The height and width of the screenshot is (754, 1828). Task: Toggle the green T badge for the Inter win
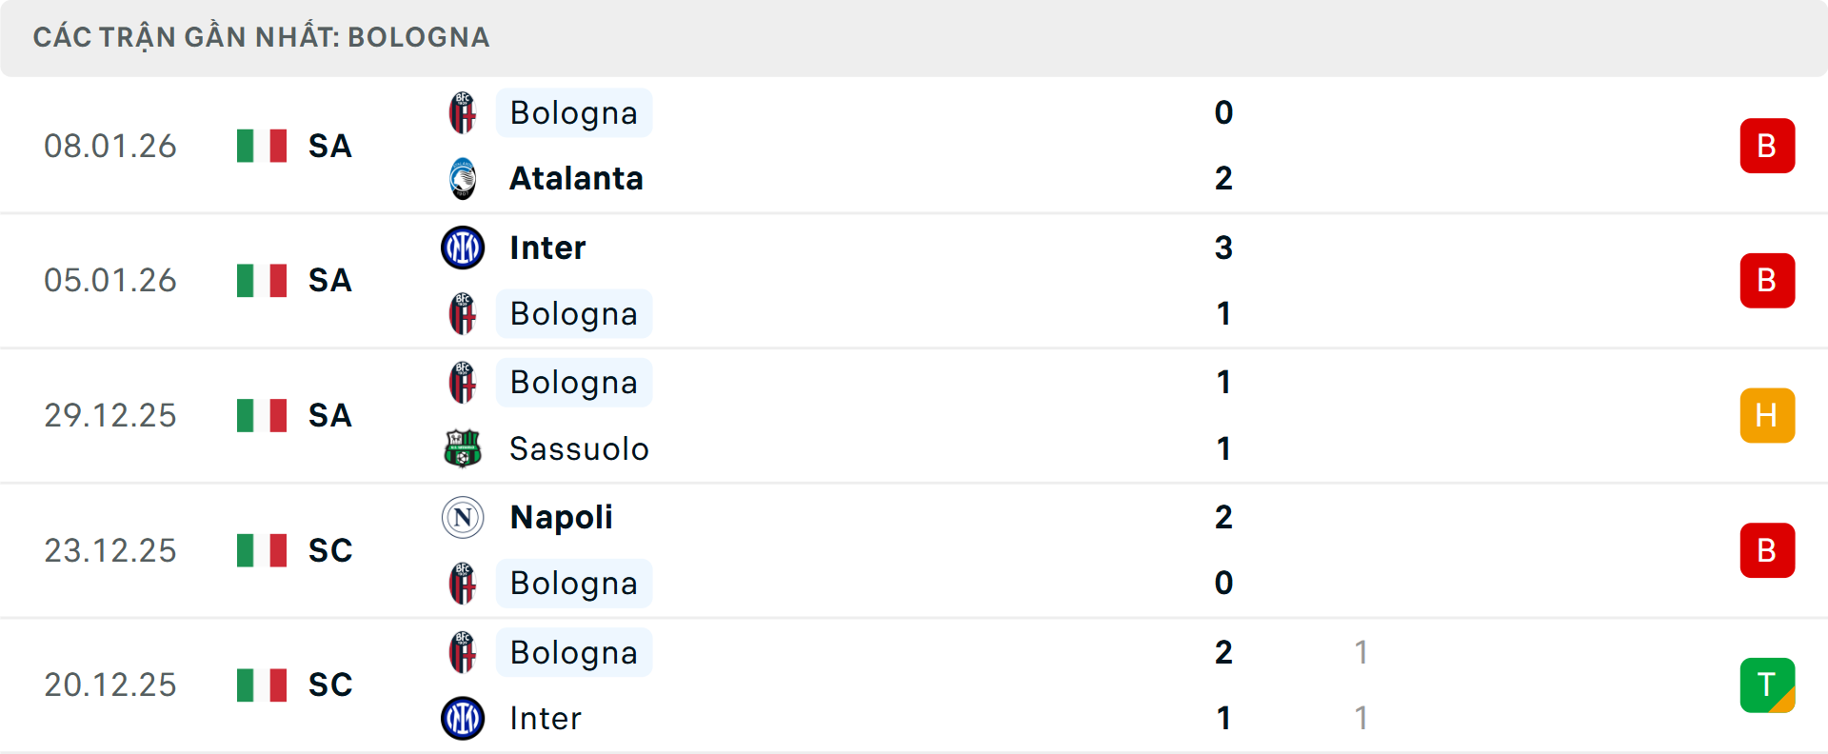tap(1767, 685)
